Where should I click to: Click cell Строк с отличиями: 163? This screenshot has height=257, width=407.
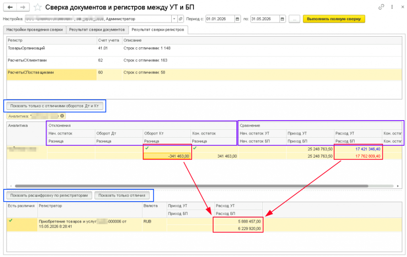tap(145, 60)
